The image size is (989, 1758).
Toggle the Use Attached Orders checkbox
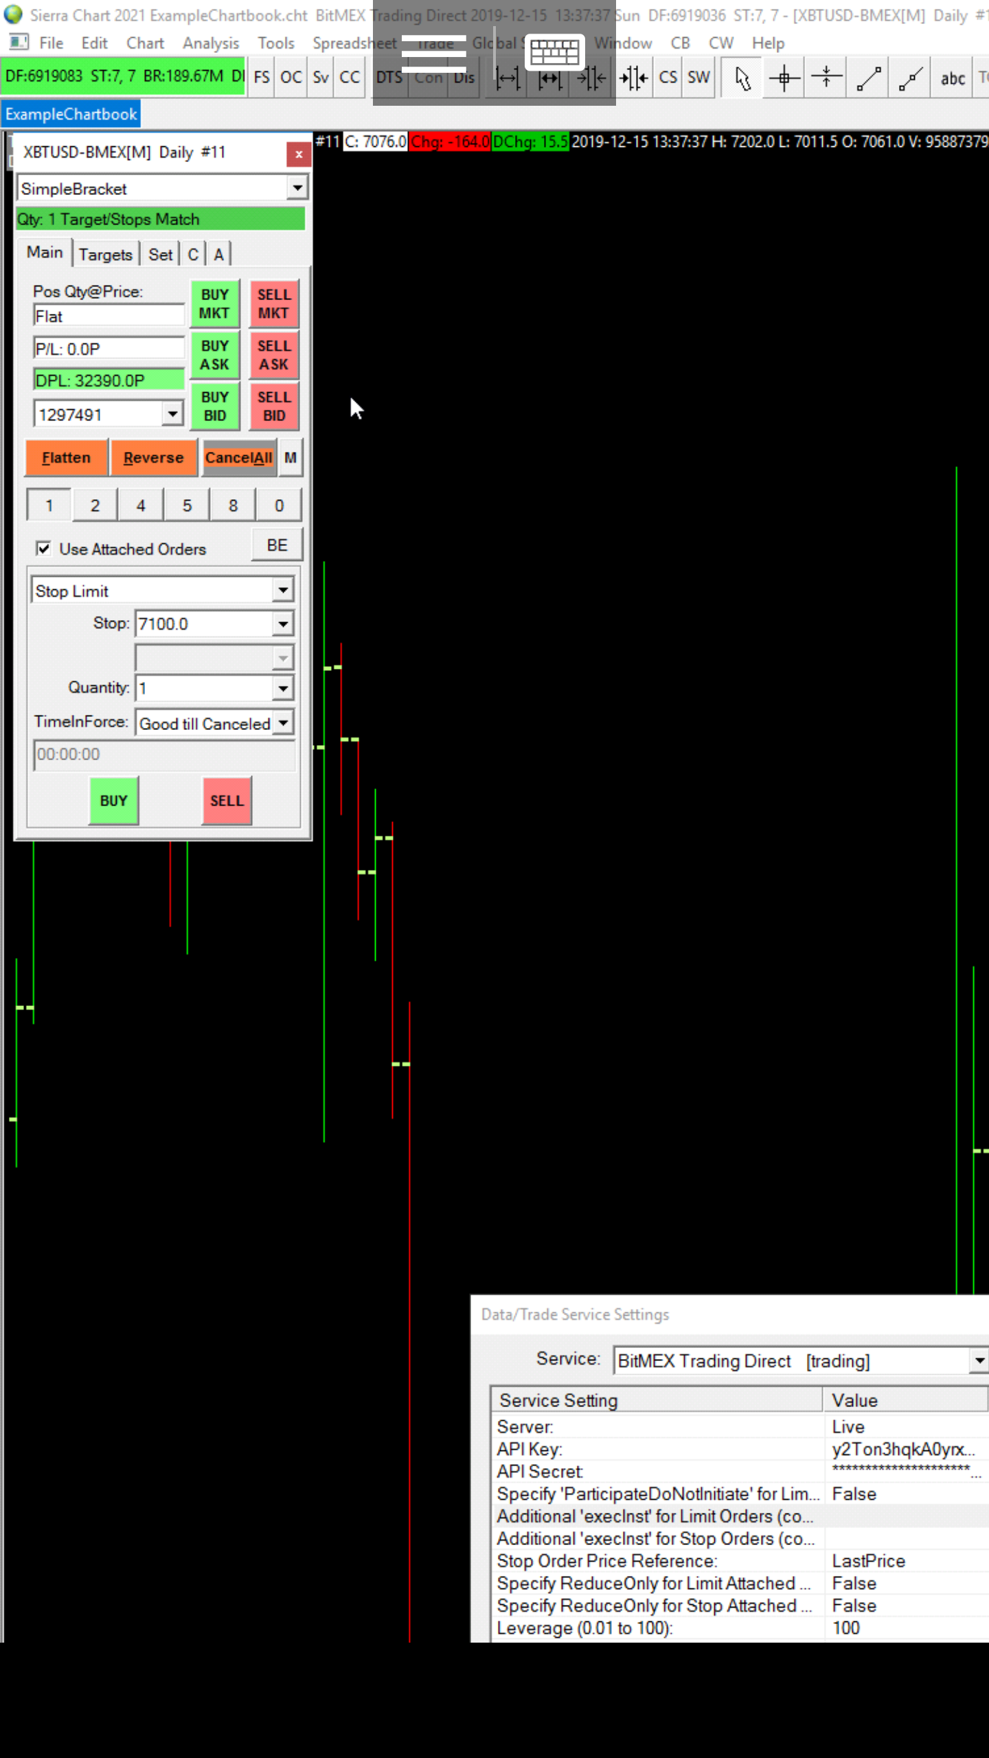(43, 549)
